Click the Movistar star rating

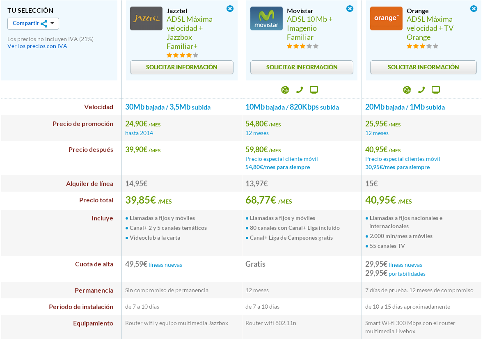click(302, 46)
